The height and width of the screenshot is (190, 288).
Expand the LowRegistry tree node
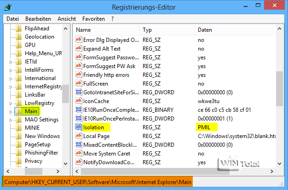pos(11,104)
